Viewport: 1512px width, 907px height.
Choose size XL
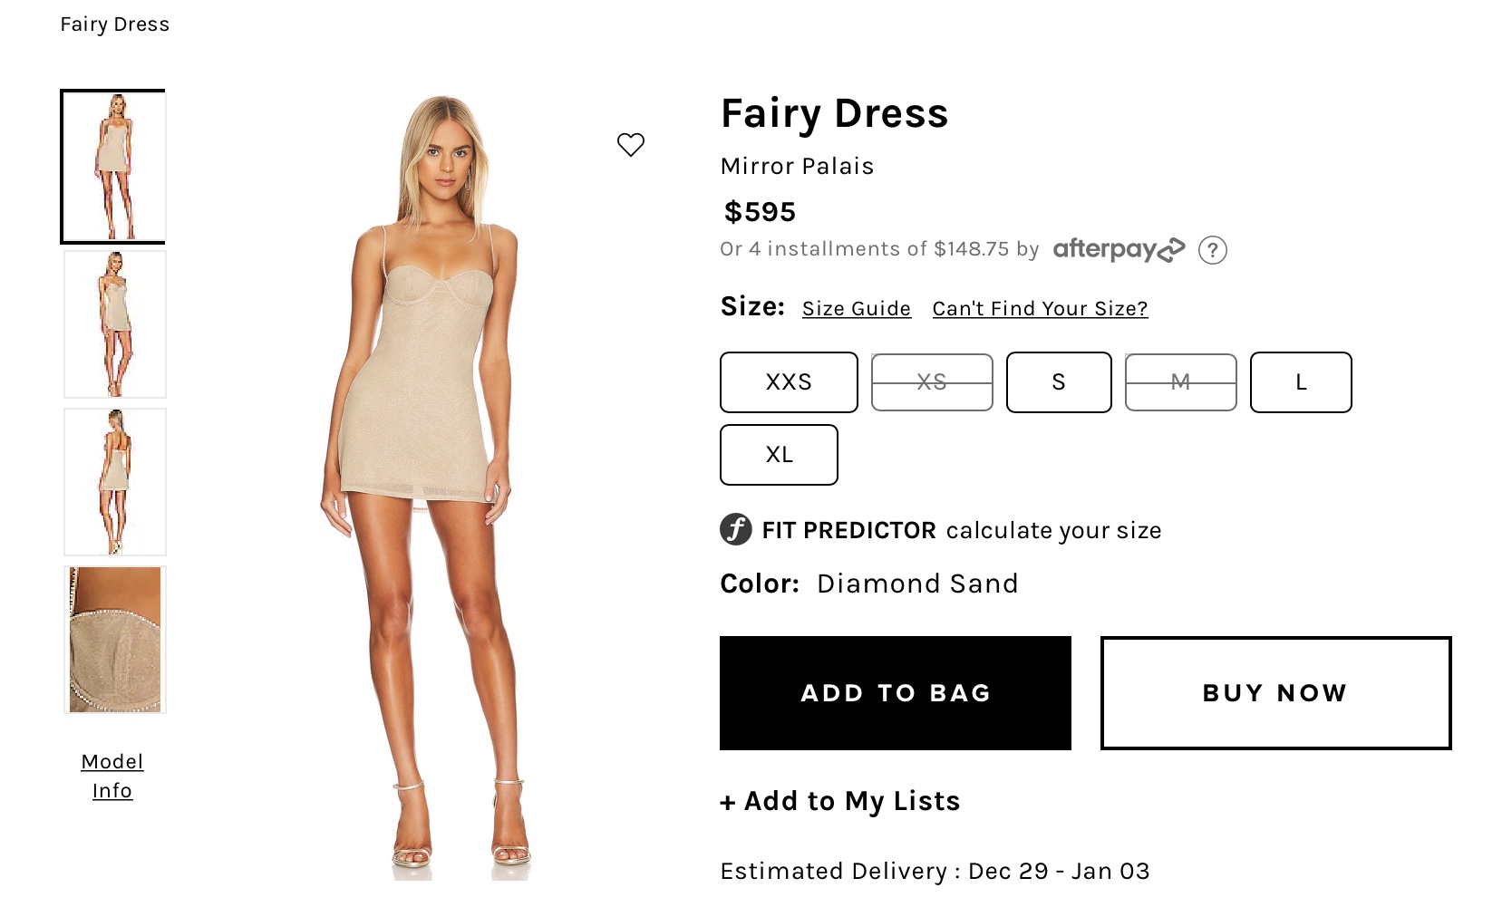click(779, 455)
